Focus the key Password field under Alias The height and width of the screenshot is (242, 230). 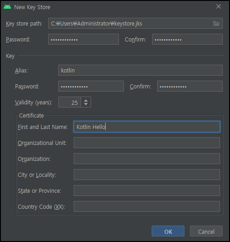coord(91,86)
